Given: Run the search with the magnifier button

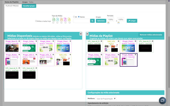Looking at the screenshot, I should tap(92, 21).
